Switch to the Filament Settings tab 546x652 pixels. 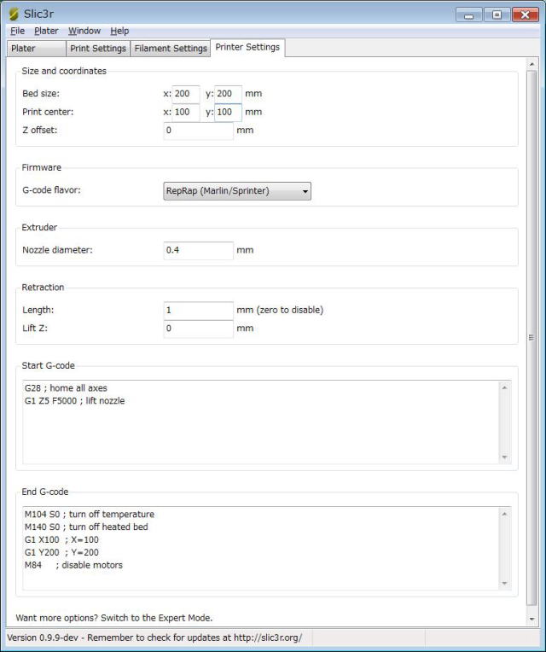[171, 49]
